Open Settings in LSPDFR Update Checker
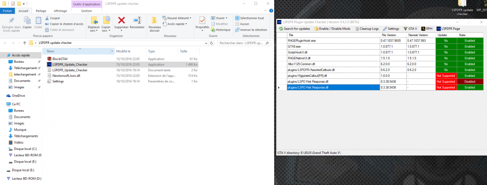 tap(391, 29)
